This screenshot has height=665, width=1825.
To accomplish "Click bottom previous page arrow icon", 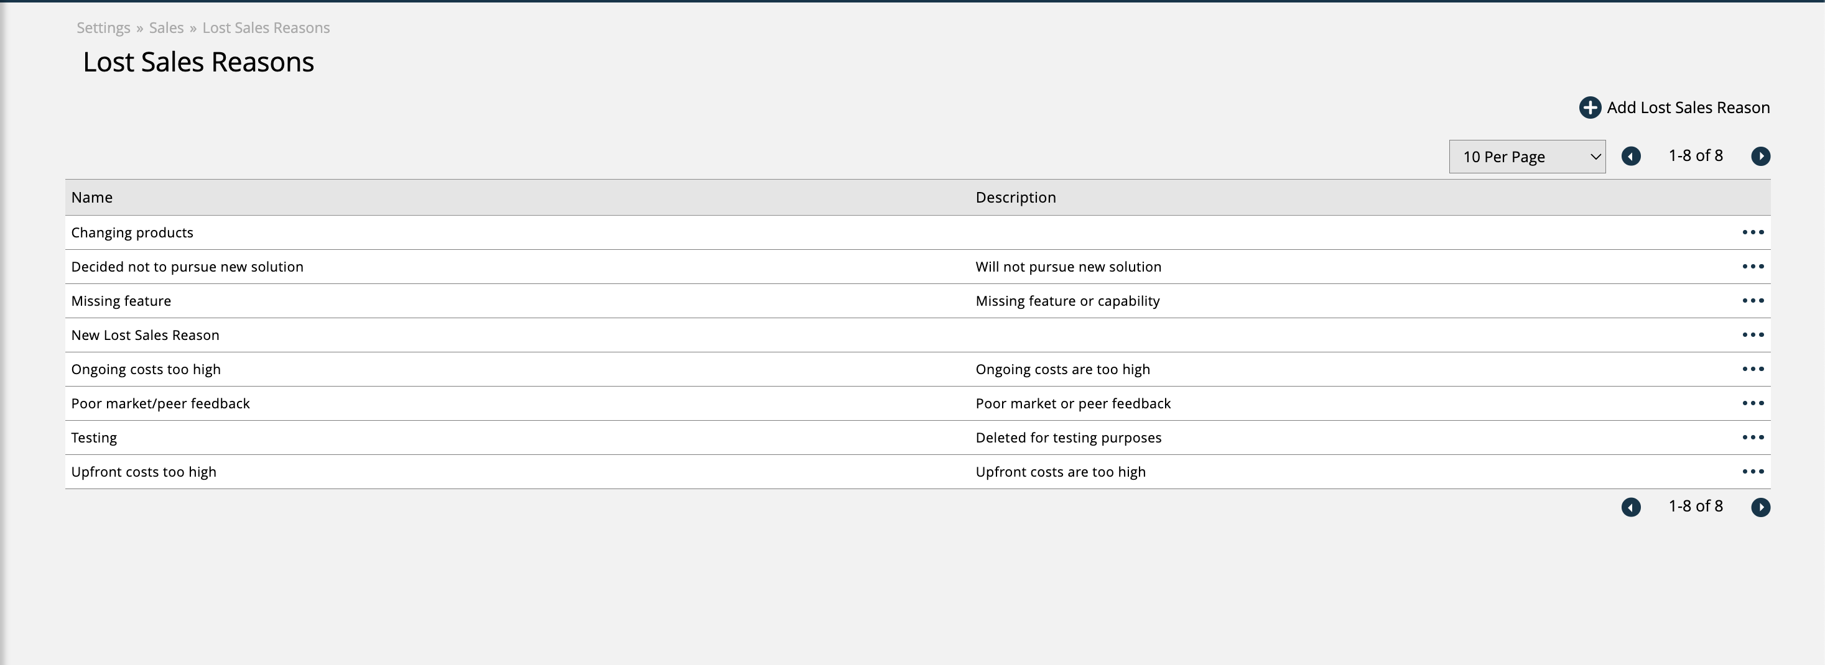I will click(x=1630, y=507).
